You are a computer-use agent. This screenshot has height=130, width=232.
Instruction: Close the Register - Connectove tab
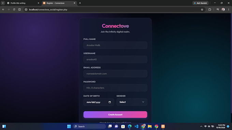click(x=74, y=3)
